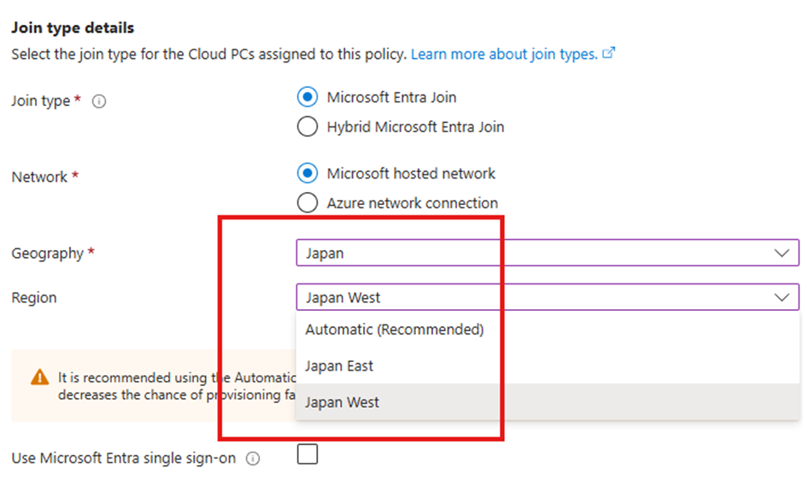Click the info icon next to Join type
This screenshot has width=803, height=479.
[99, 101]
